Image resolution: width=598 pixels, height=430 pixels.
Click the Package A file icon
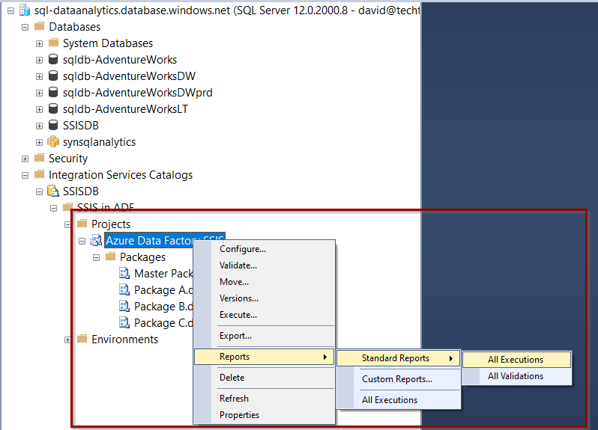tap(124, 289)
